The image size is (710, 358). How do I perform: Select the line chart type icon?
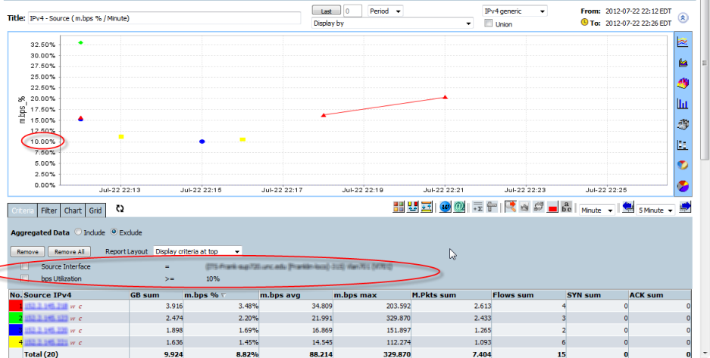683,42
